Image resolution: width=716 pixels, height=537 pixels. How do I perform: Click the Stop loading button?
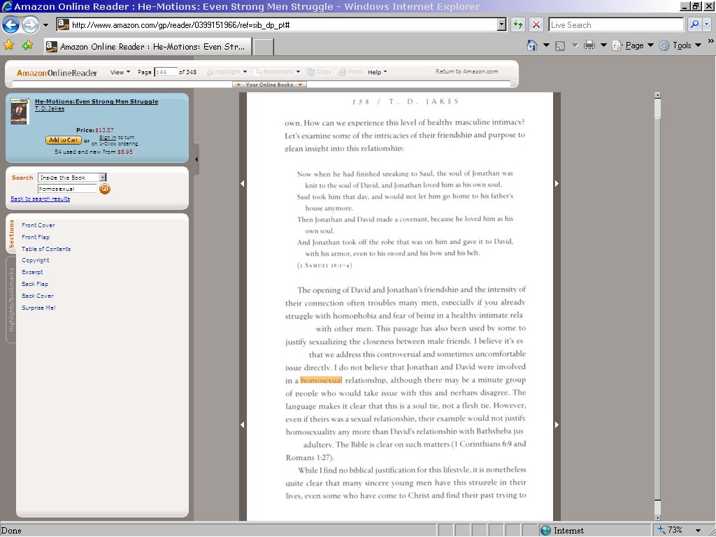(x=536, y=24)
